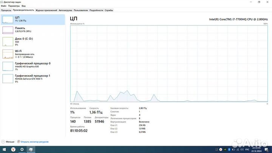Collapse details with the Меньше button
The height and width of the screenshot is (153, 272).
coord(8,142)
